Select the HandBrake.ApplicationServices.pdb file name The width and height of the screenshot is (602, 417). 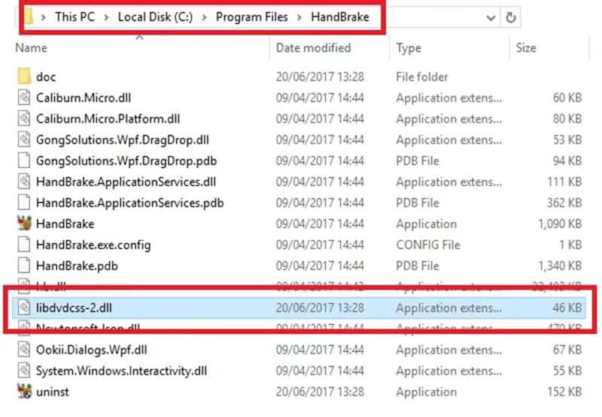pos(129,202)
